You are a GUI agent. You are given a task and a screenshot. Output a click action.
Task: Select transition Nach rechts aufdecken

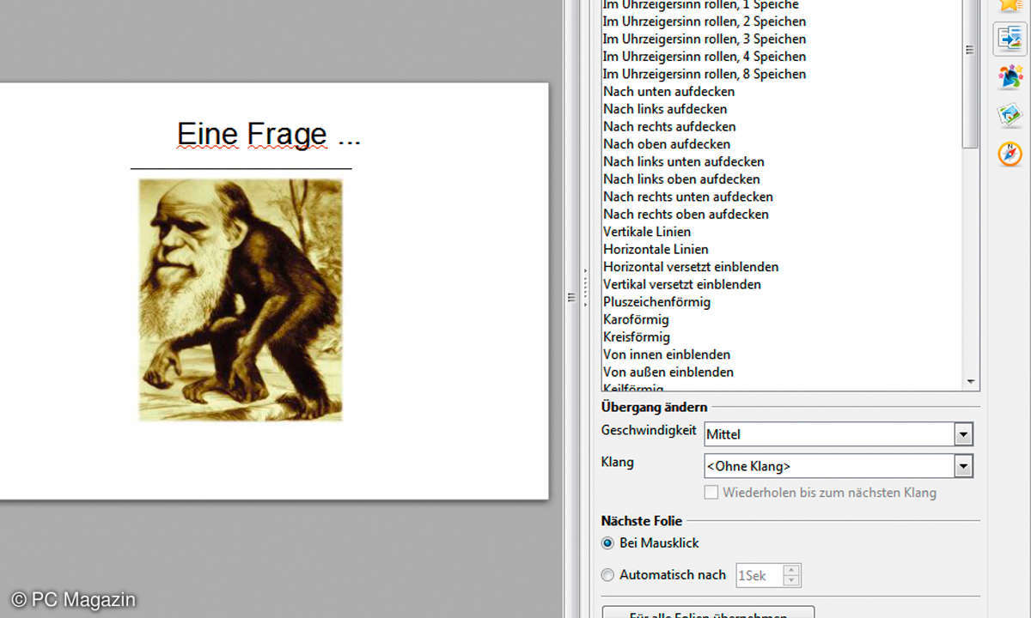tap(669, 126)
